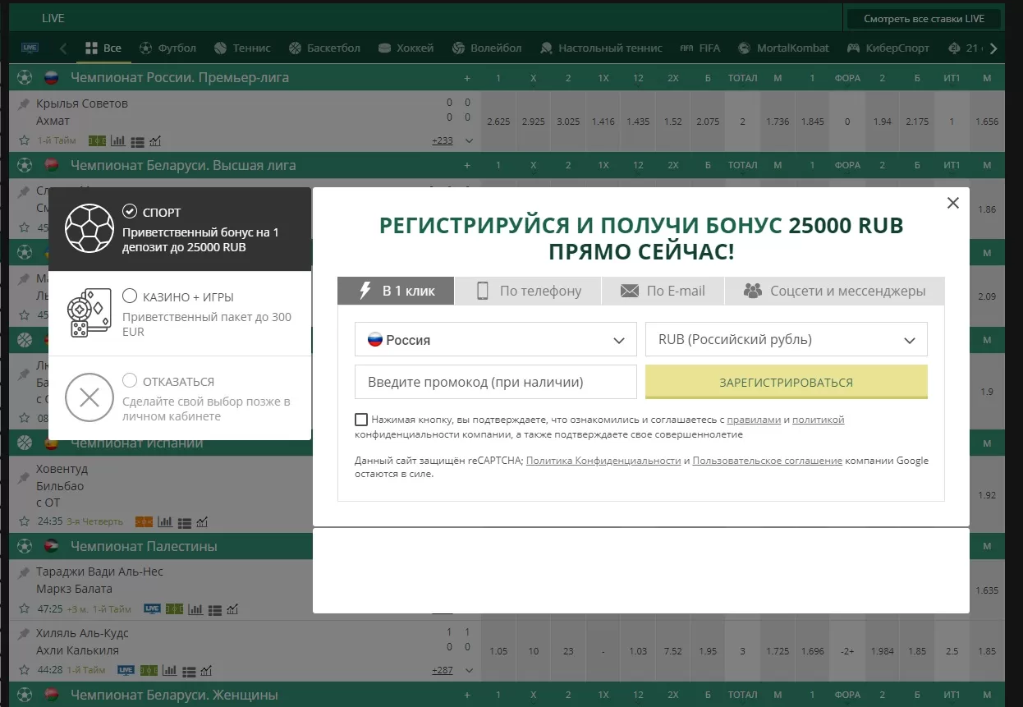1023x707 pixels.
Task: Open the Футбол sports section
Action: click(x=167, y=48)
